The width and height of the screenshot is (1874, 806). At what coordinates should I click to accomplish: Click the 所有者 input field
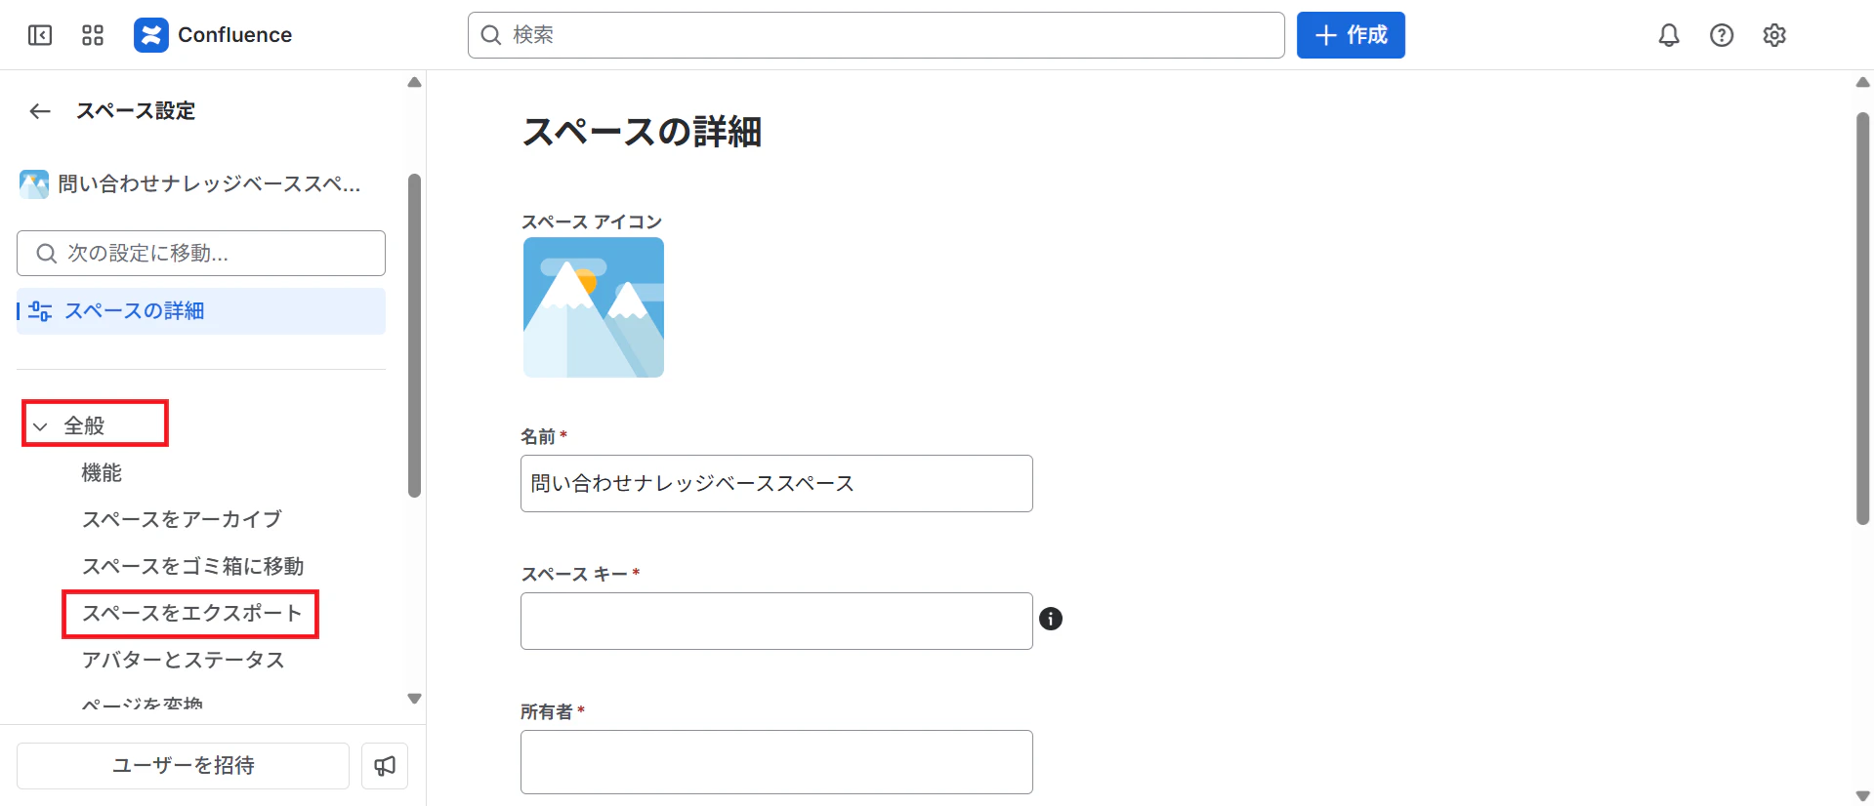[x=776, y=762]
